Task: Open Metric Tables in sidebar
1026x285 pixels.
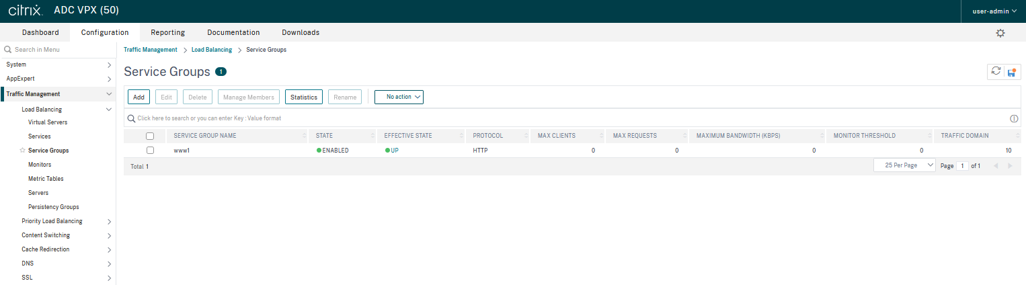Action: (x=46, y=179)
